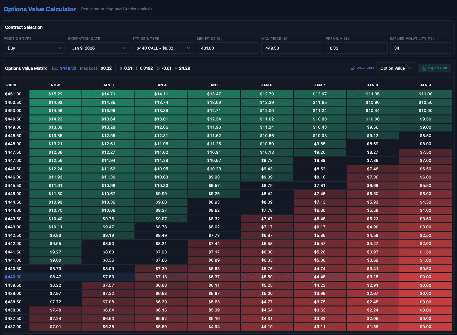Click the $1.86 cell under JAN 8
The image size is (457, 335).
[x=373, y=327]
